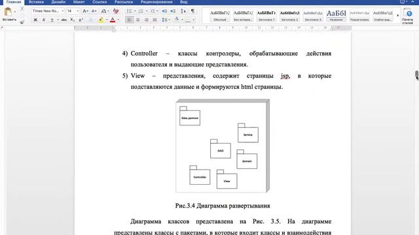Open the text effects A icon
419x235 pixels.
point(91,20)
